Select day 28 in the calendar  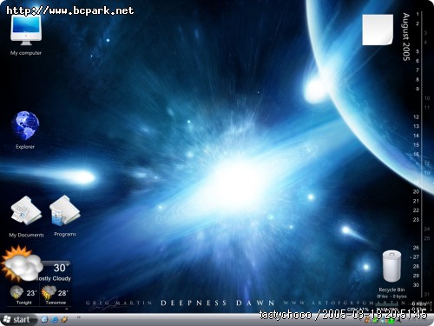(416, 266)
